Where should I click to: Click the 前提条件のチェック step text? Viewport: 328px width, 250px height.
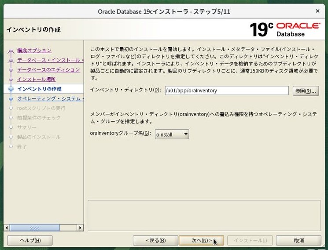coord(39,118)
